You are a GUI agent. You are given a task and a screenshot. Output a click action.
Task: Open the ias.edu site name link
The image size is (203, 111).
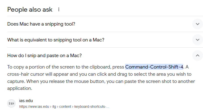pos(26,101)
